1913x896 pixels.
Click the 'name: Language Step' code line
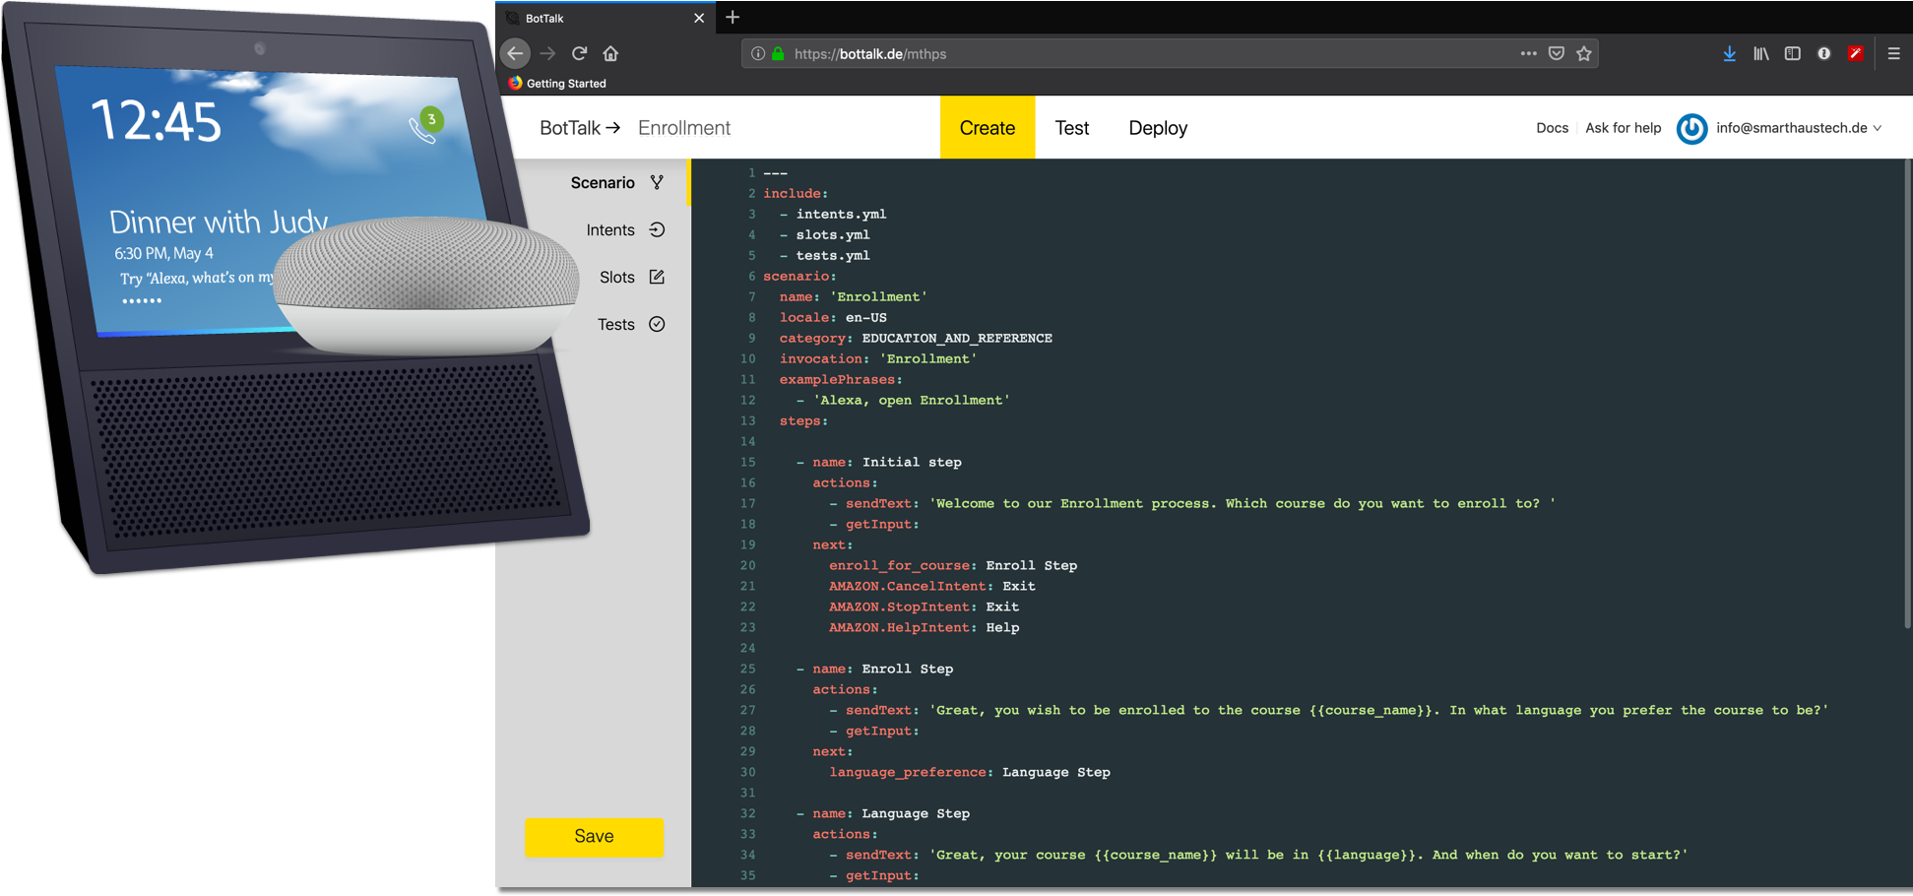click(883, 813)
